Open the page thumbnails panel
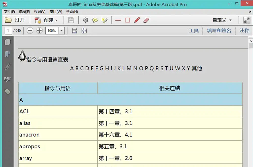This screenshot has height=167, width=253. point(8,43)
